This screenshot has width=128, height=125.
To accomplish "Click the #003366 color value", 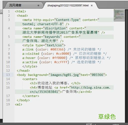I will pyautogui.click(x=57, y=49).
